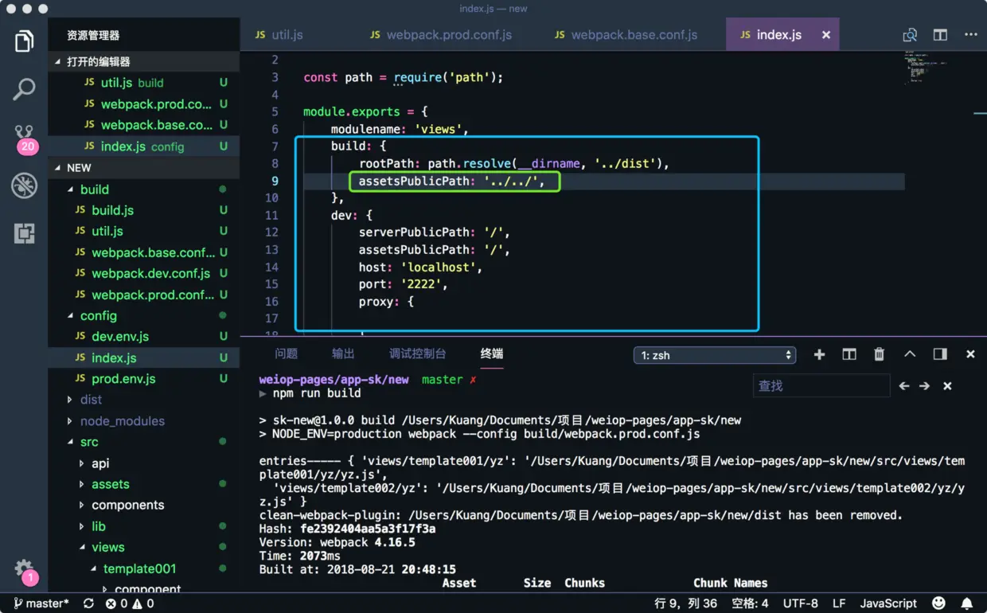
Task: Change language mode JavaScript in status bar
Action: coord(888,603)
